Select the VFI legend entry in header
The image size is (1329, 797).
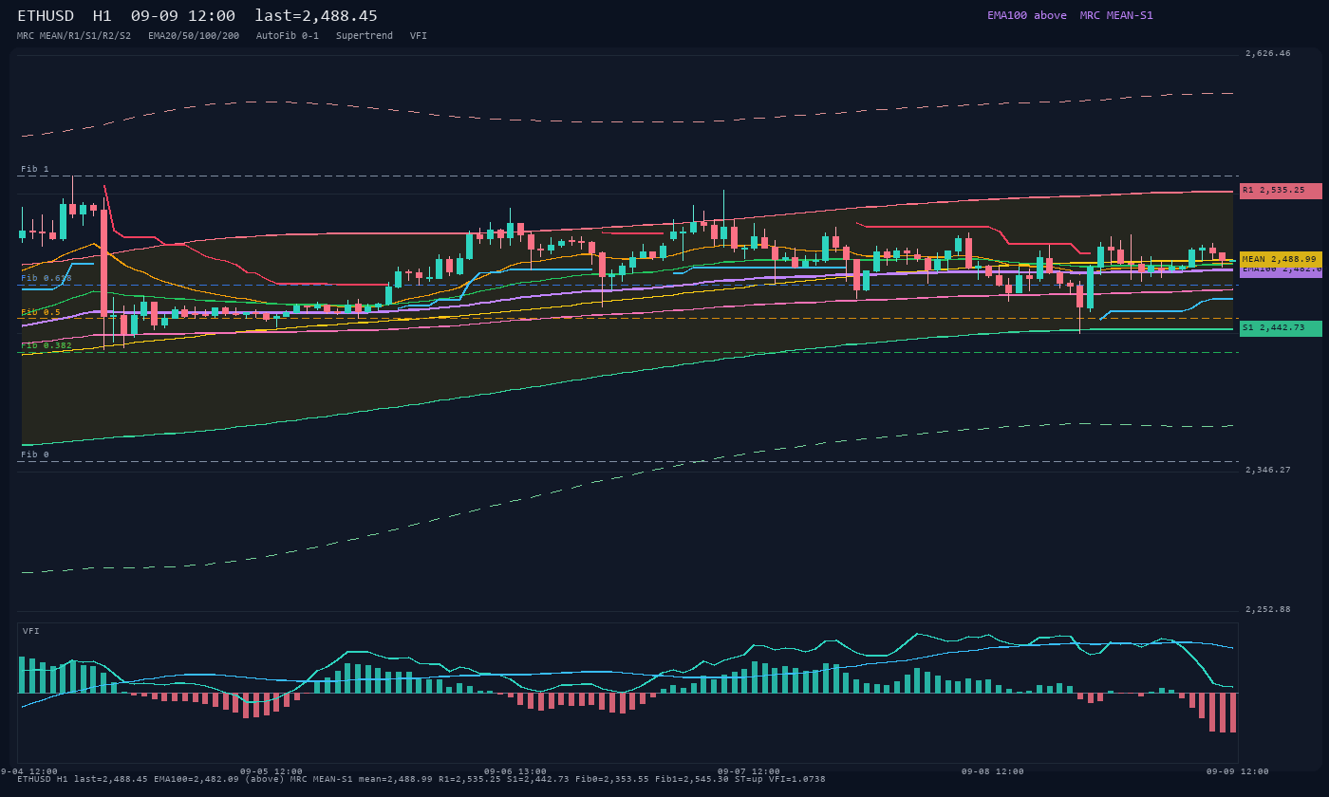point(419,35)
